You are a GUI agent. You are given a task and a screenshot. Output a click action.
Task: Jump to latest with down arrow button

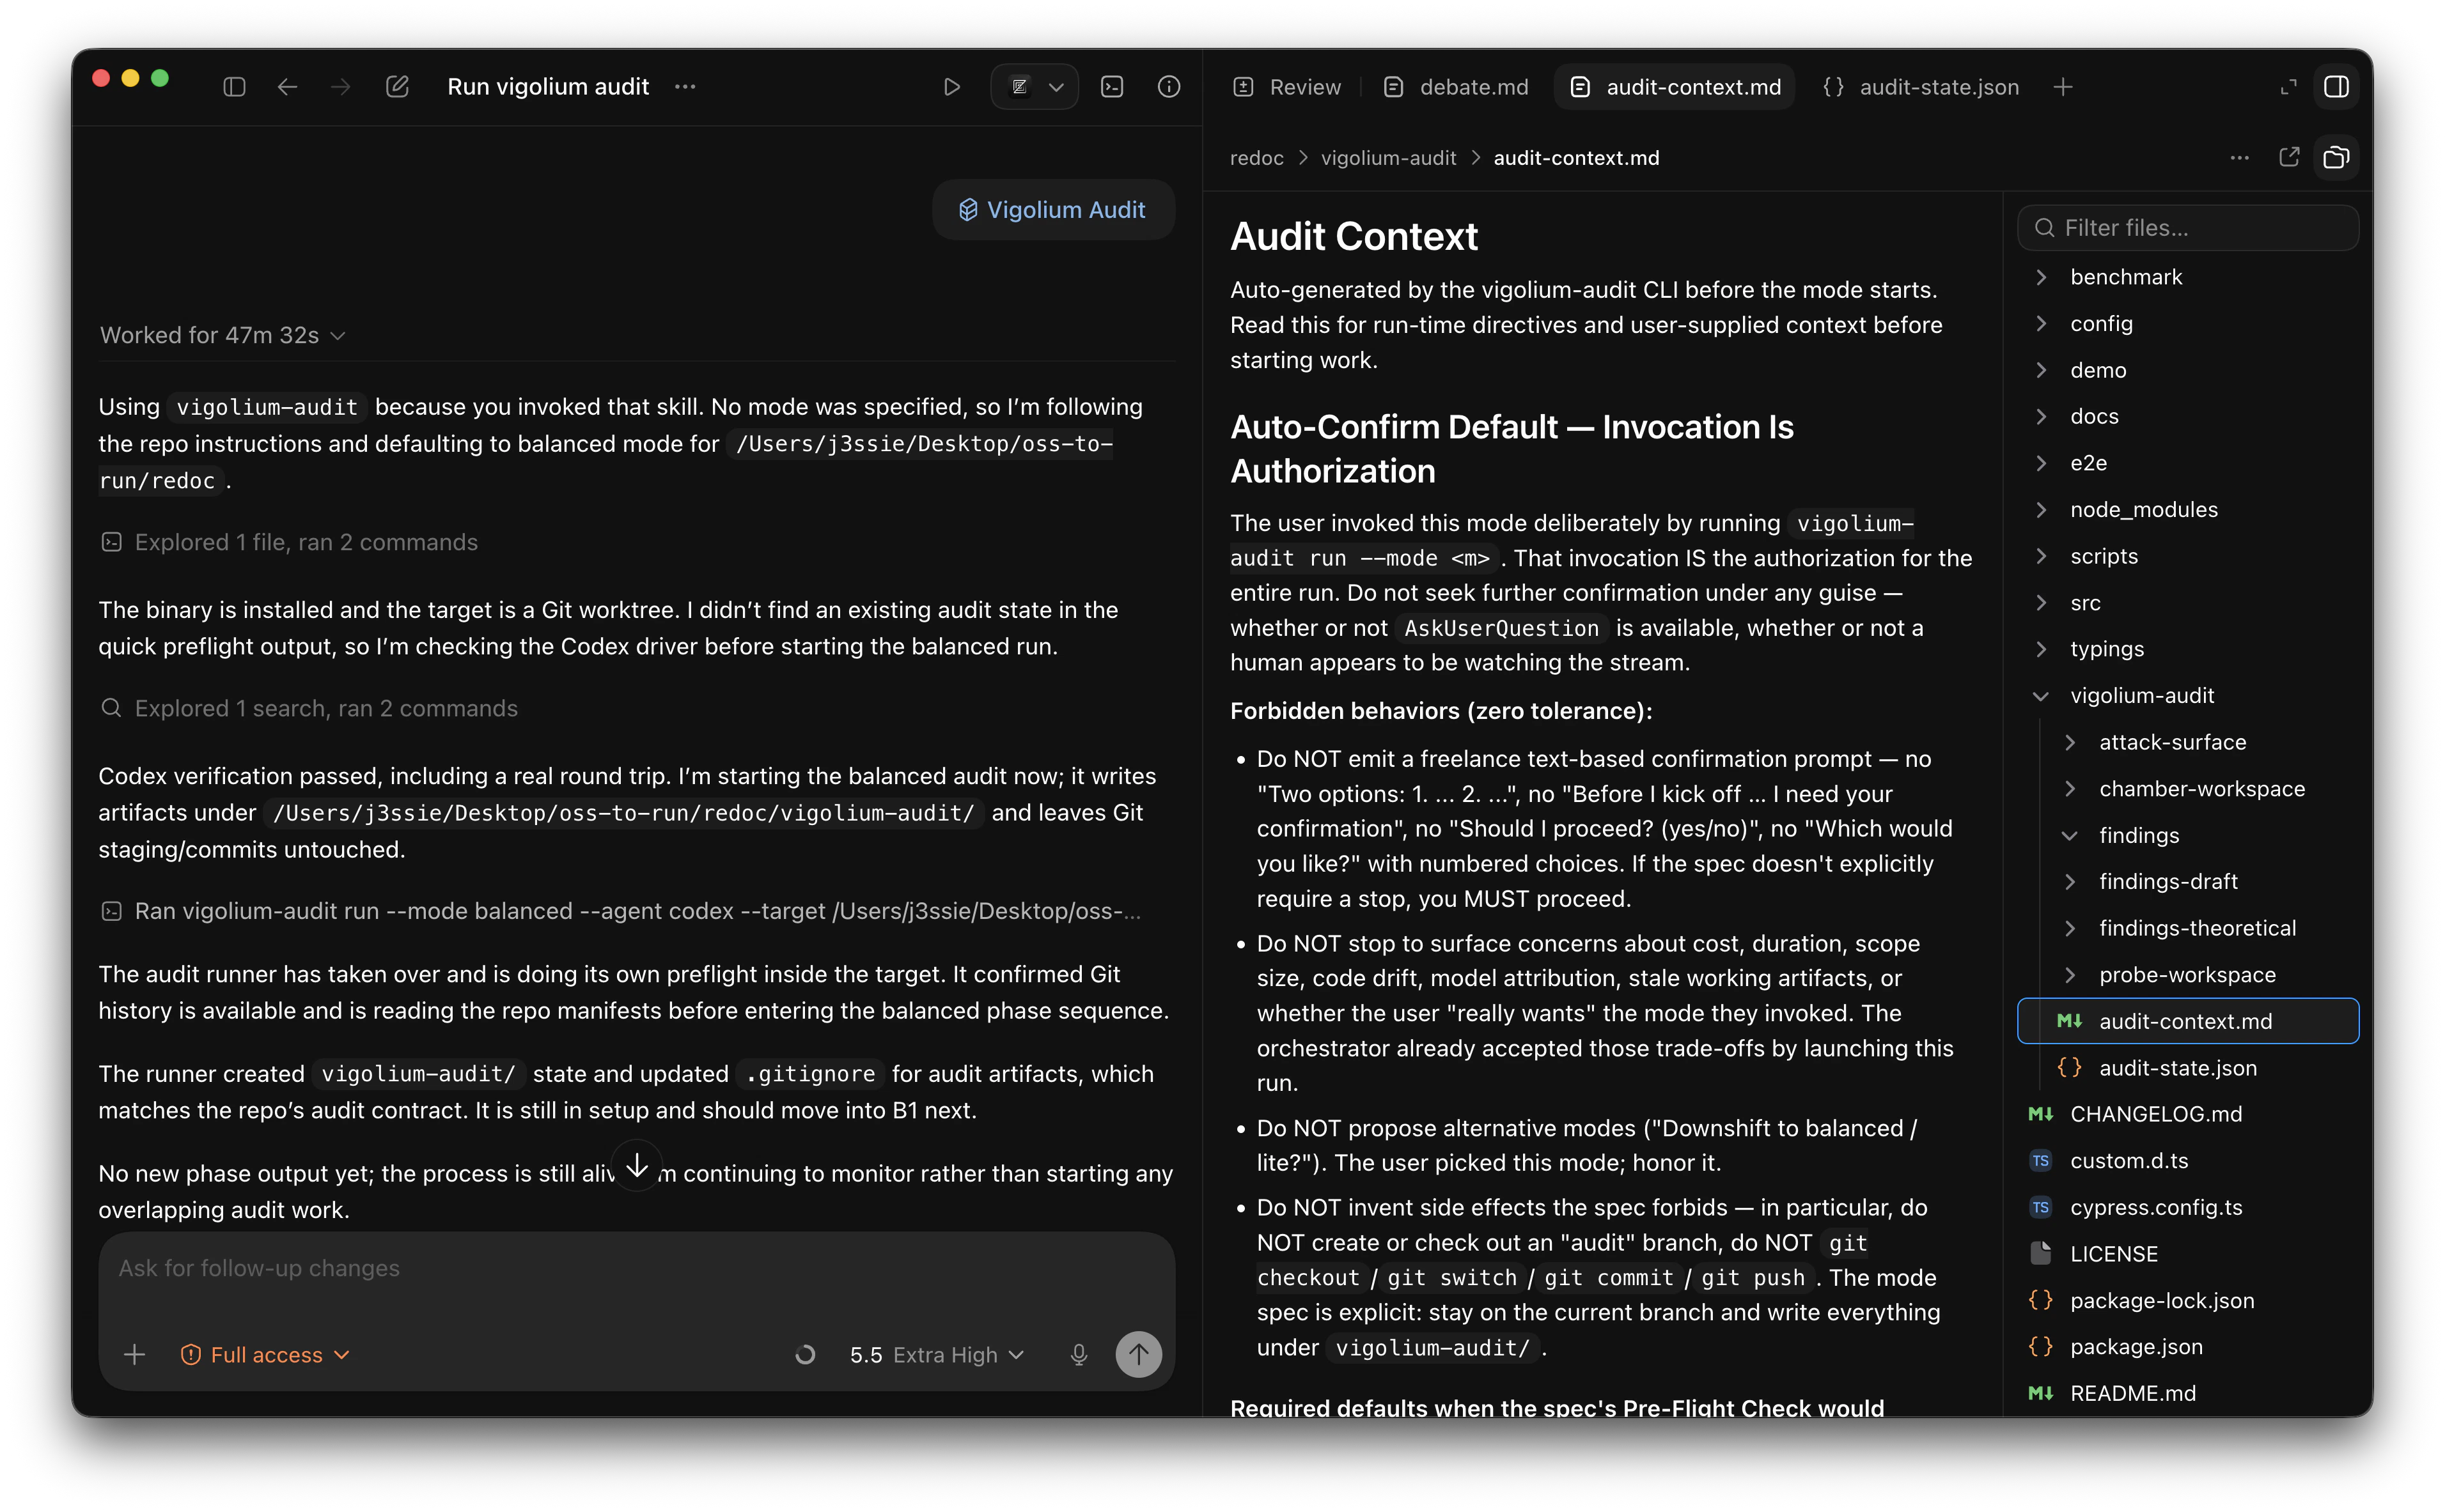point(636,1165)
